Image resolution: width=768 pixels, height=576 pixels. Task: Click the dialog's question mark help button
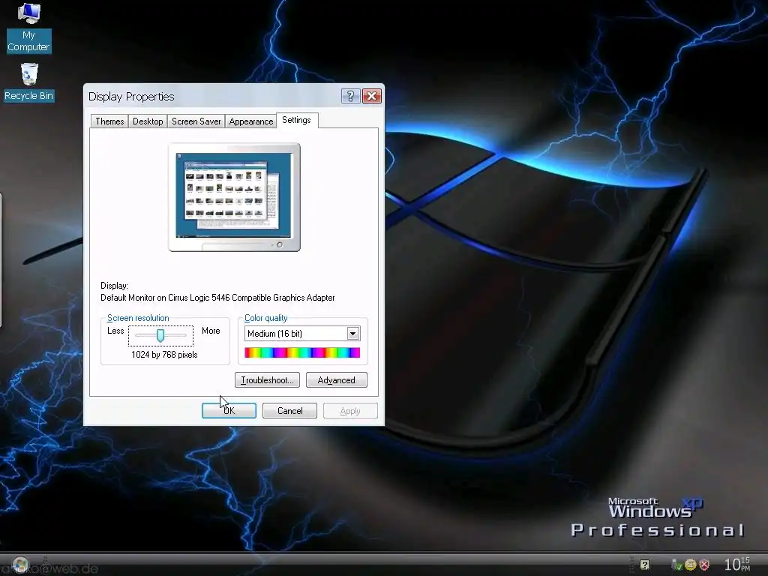351,96
